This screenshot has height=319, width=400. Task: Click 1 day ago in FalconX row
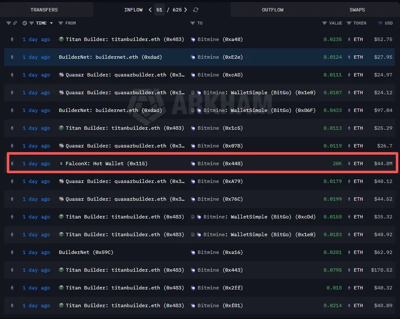point(36,164)
